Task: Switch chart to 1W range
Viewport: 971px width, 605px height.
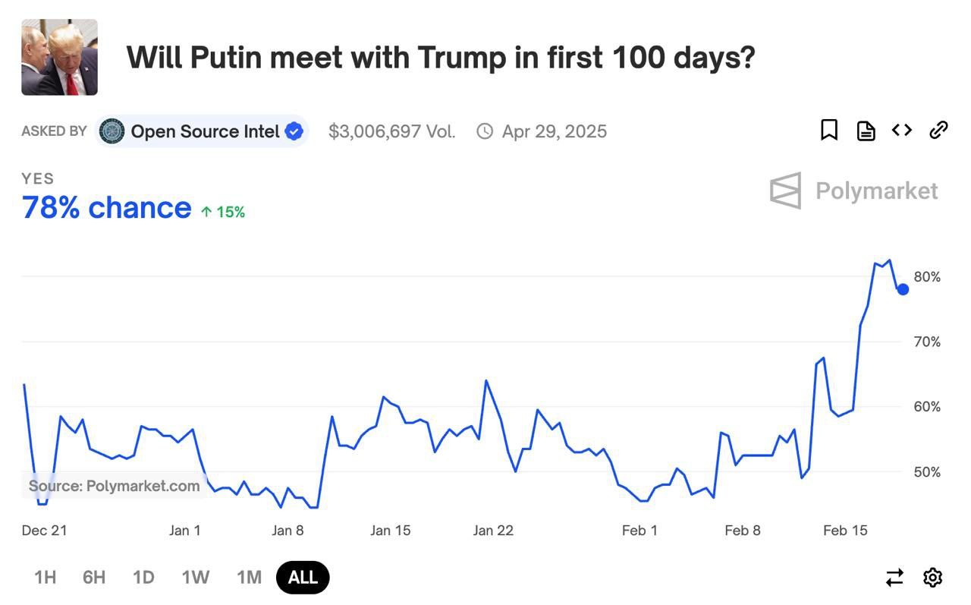Action: (195, 578)
